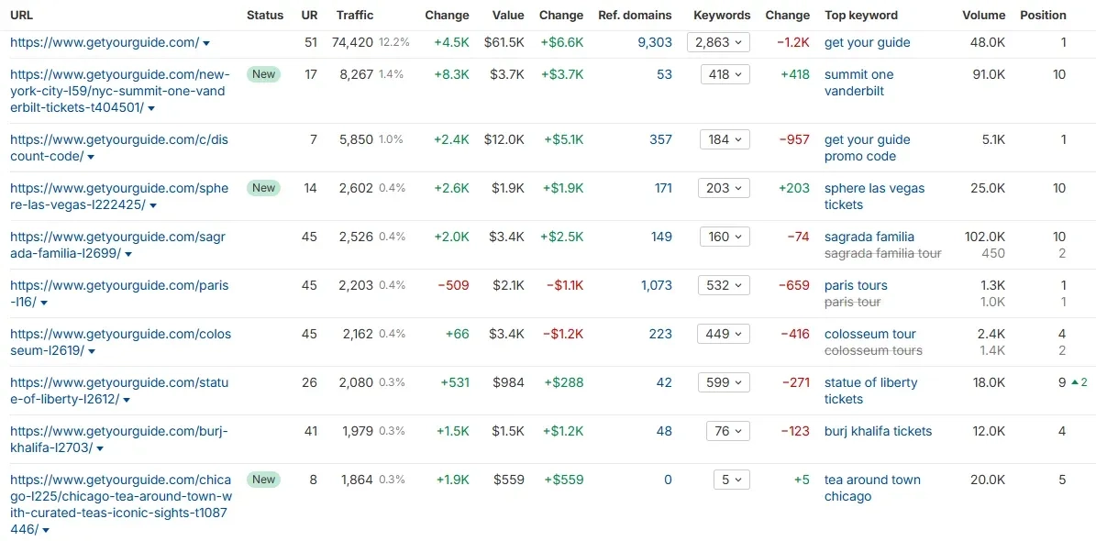Expand the 2,863 keywords dropdown
Viewport: 1096px width, 541px height.
[718, 42]
